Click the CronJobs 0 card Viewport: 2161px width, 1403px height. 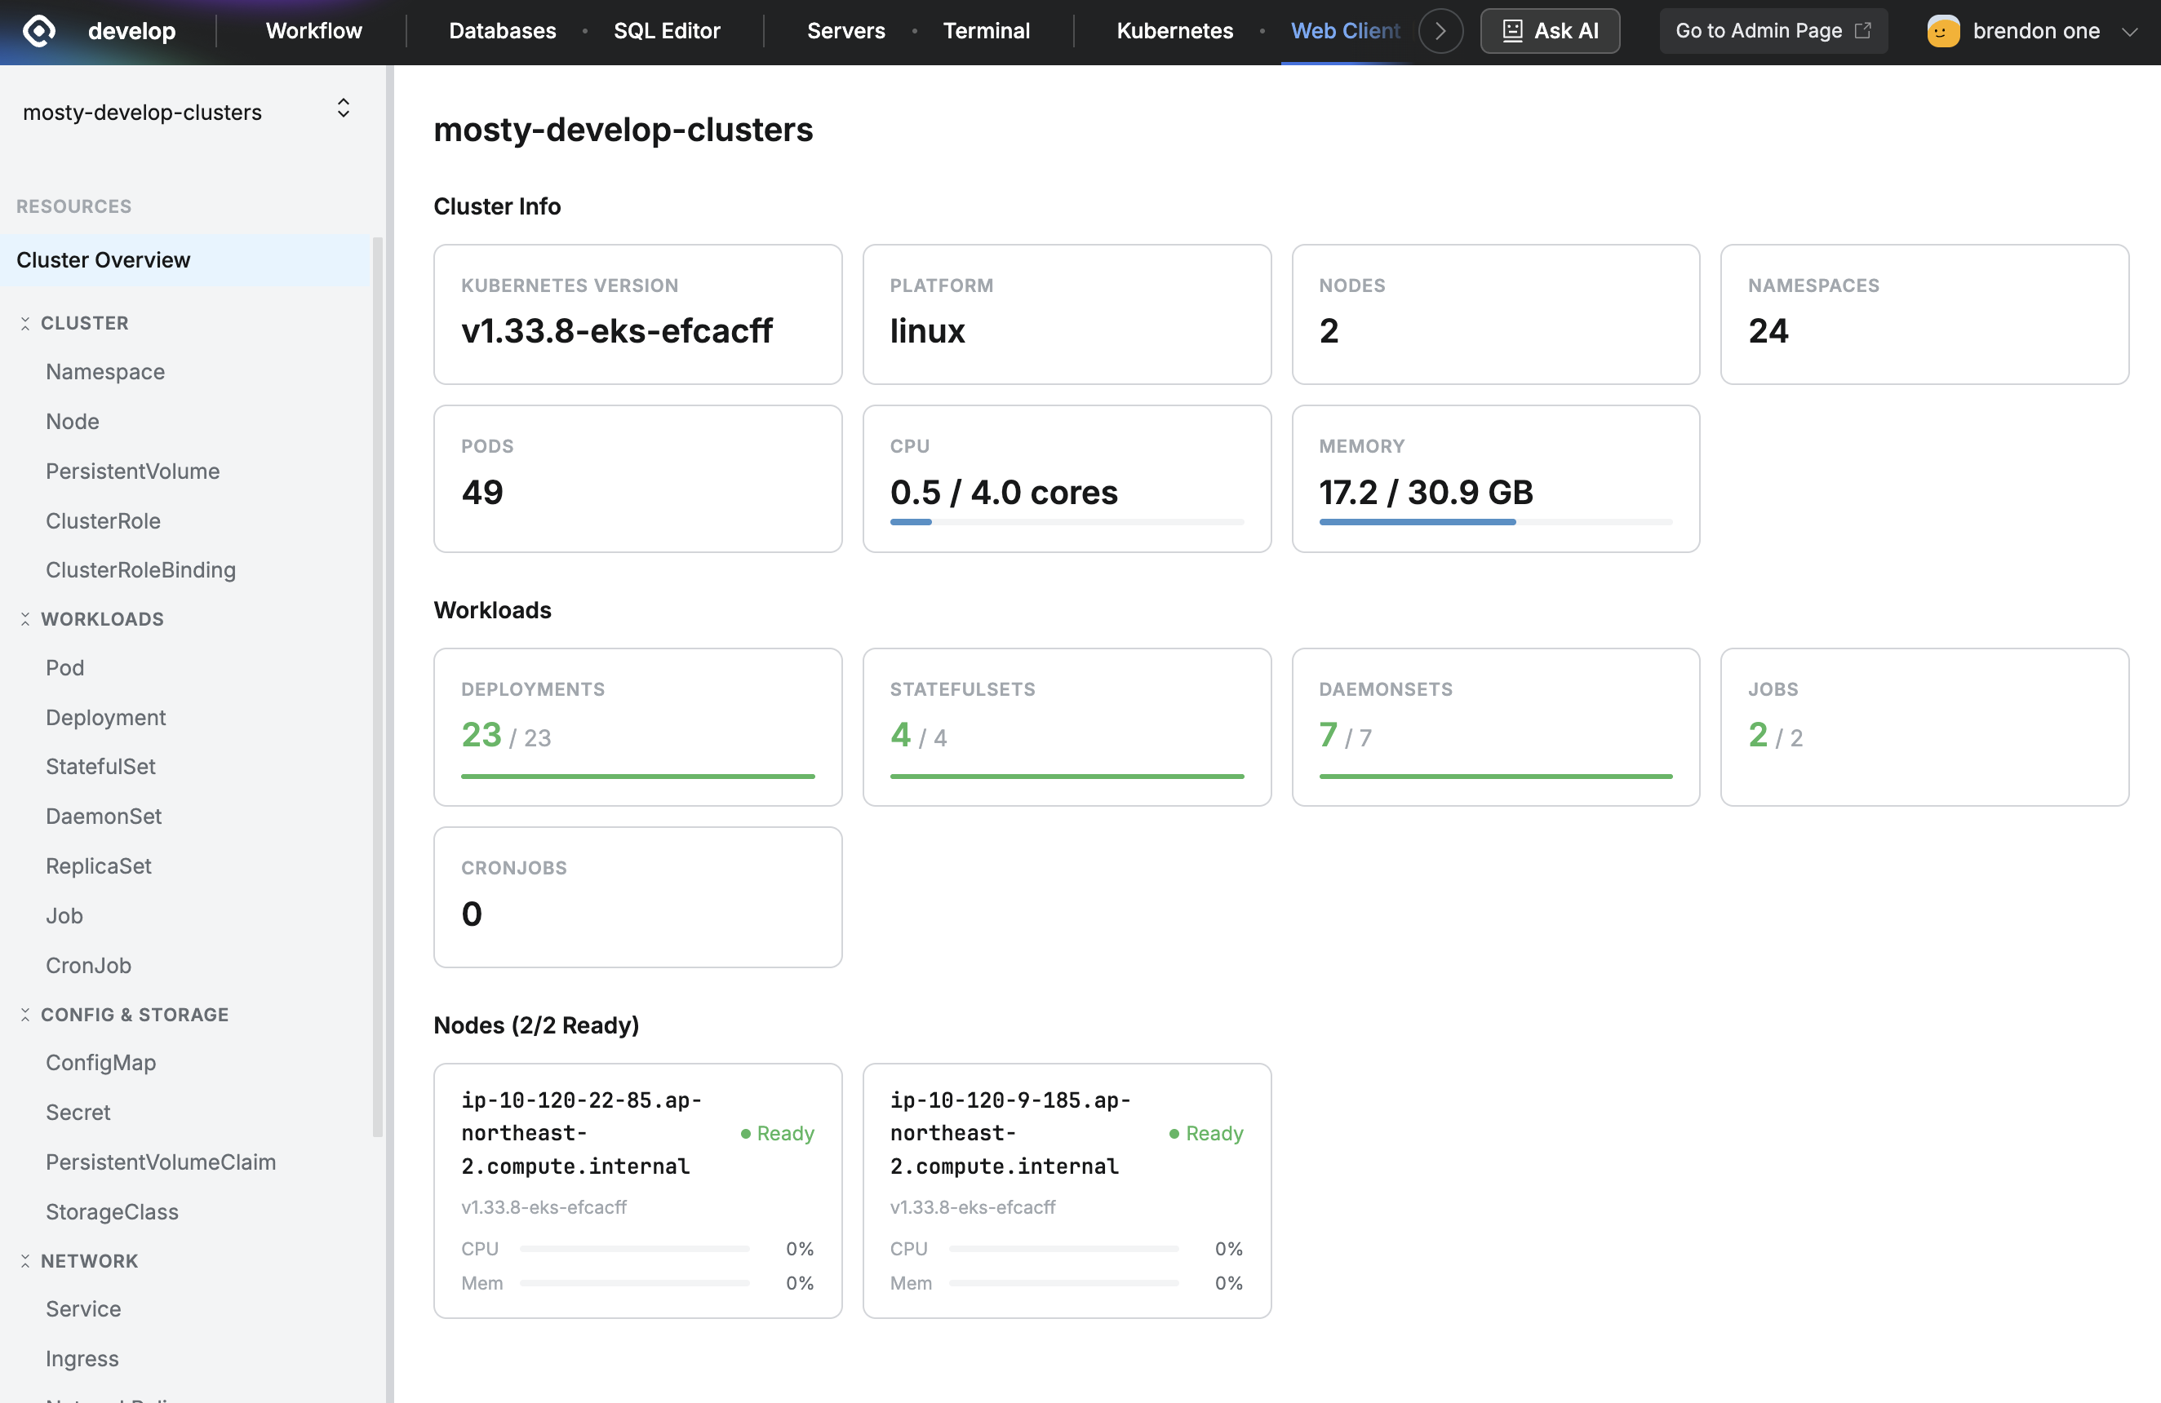pos(637,897)
